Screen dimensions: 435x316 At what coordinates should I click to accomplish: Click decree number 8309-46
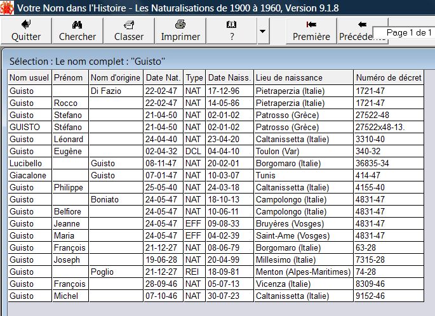[389, 284]
